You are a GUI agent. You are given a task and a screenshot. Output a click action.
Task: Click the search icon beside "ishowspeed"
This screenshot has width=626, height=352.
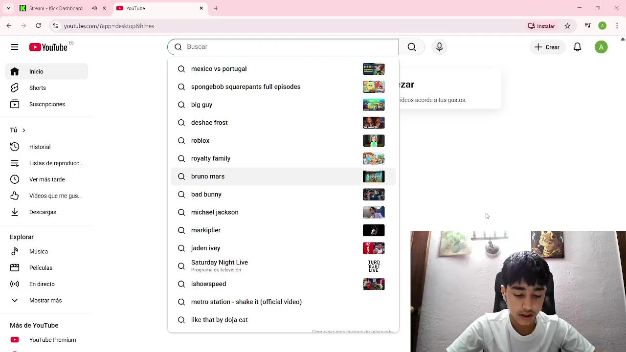click(x=181, y=284)
